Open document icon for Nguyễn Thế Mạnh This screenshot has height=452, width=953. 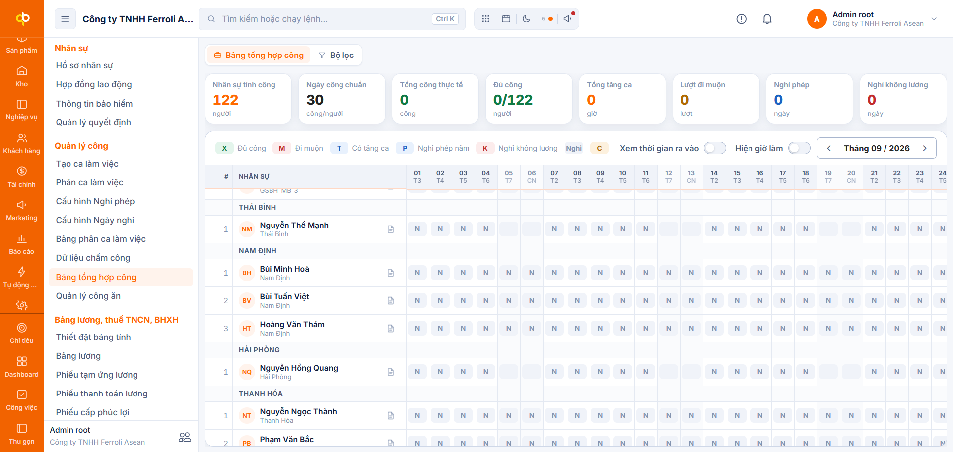point(391,229)
